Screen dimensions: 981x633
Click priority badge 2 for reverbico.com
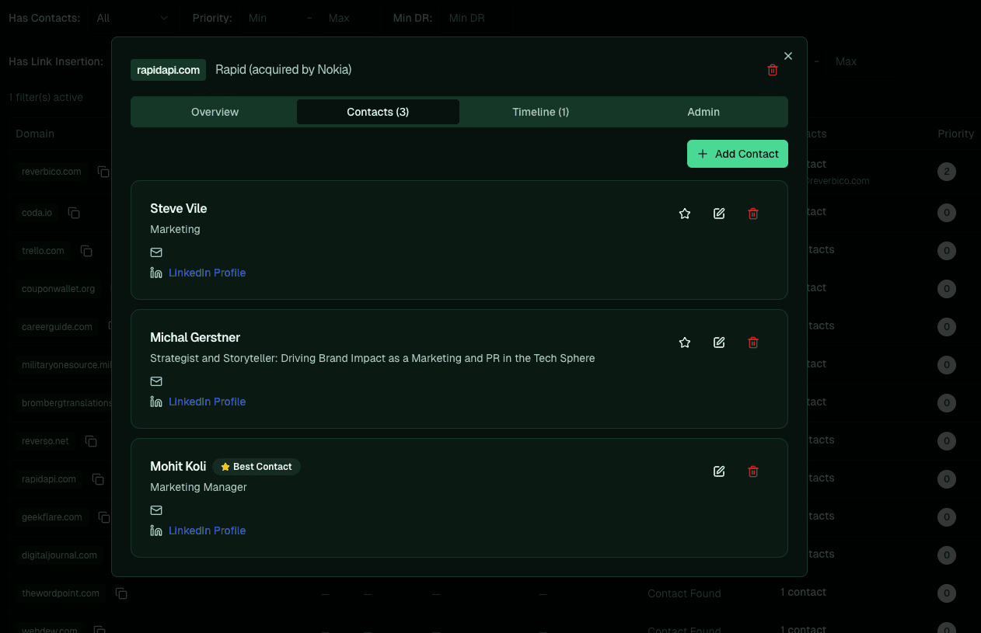click(x=946, y=172)
